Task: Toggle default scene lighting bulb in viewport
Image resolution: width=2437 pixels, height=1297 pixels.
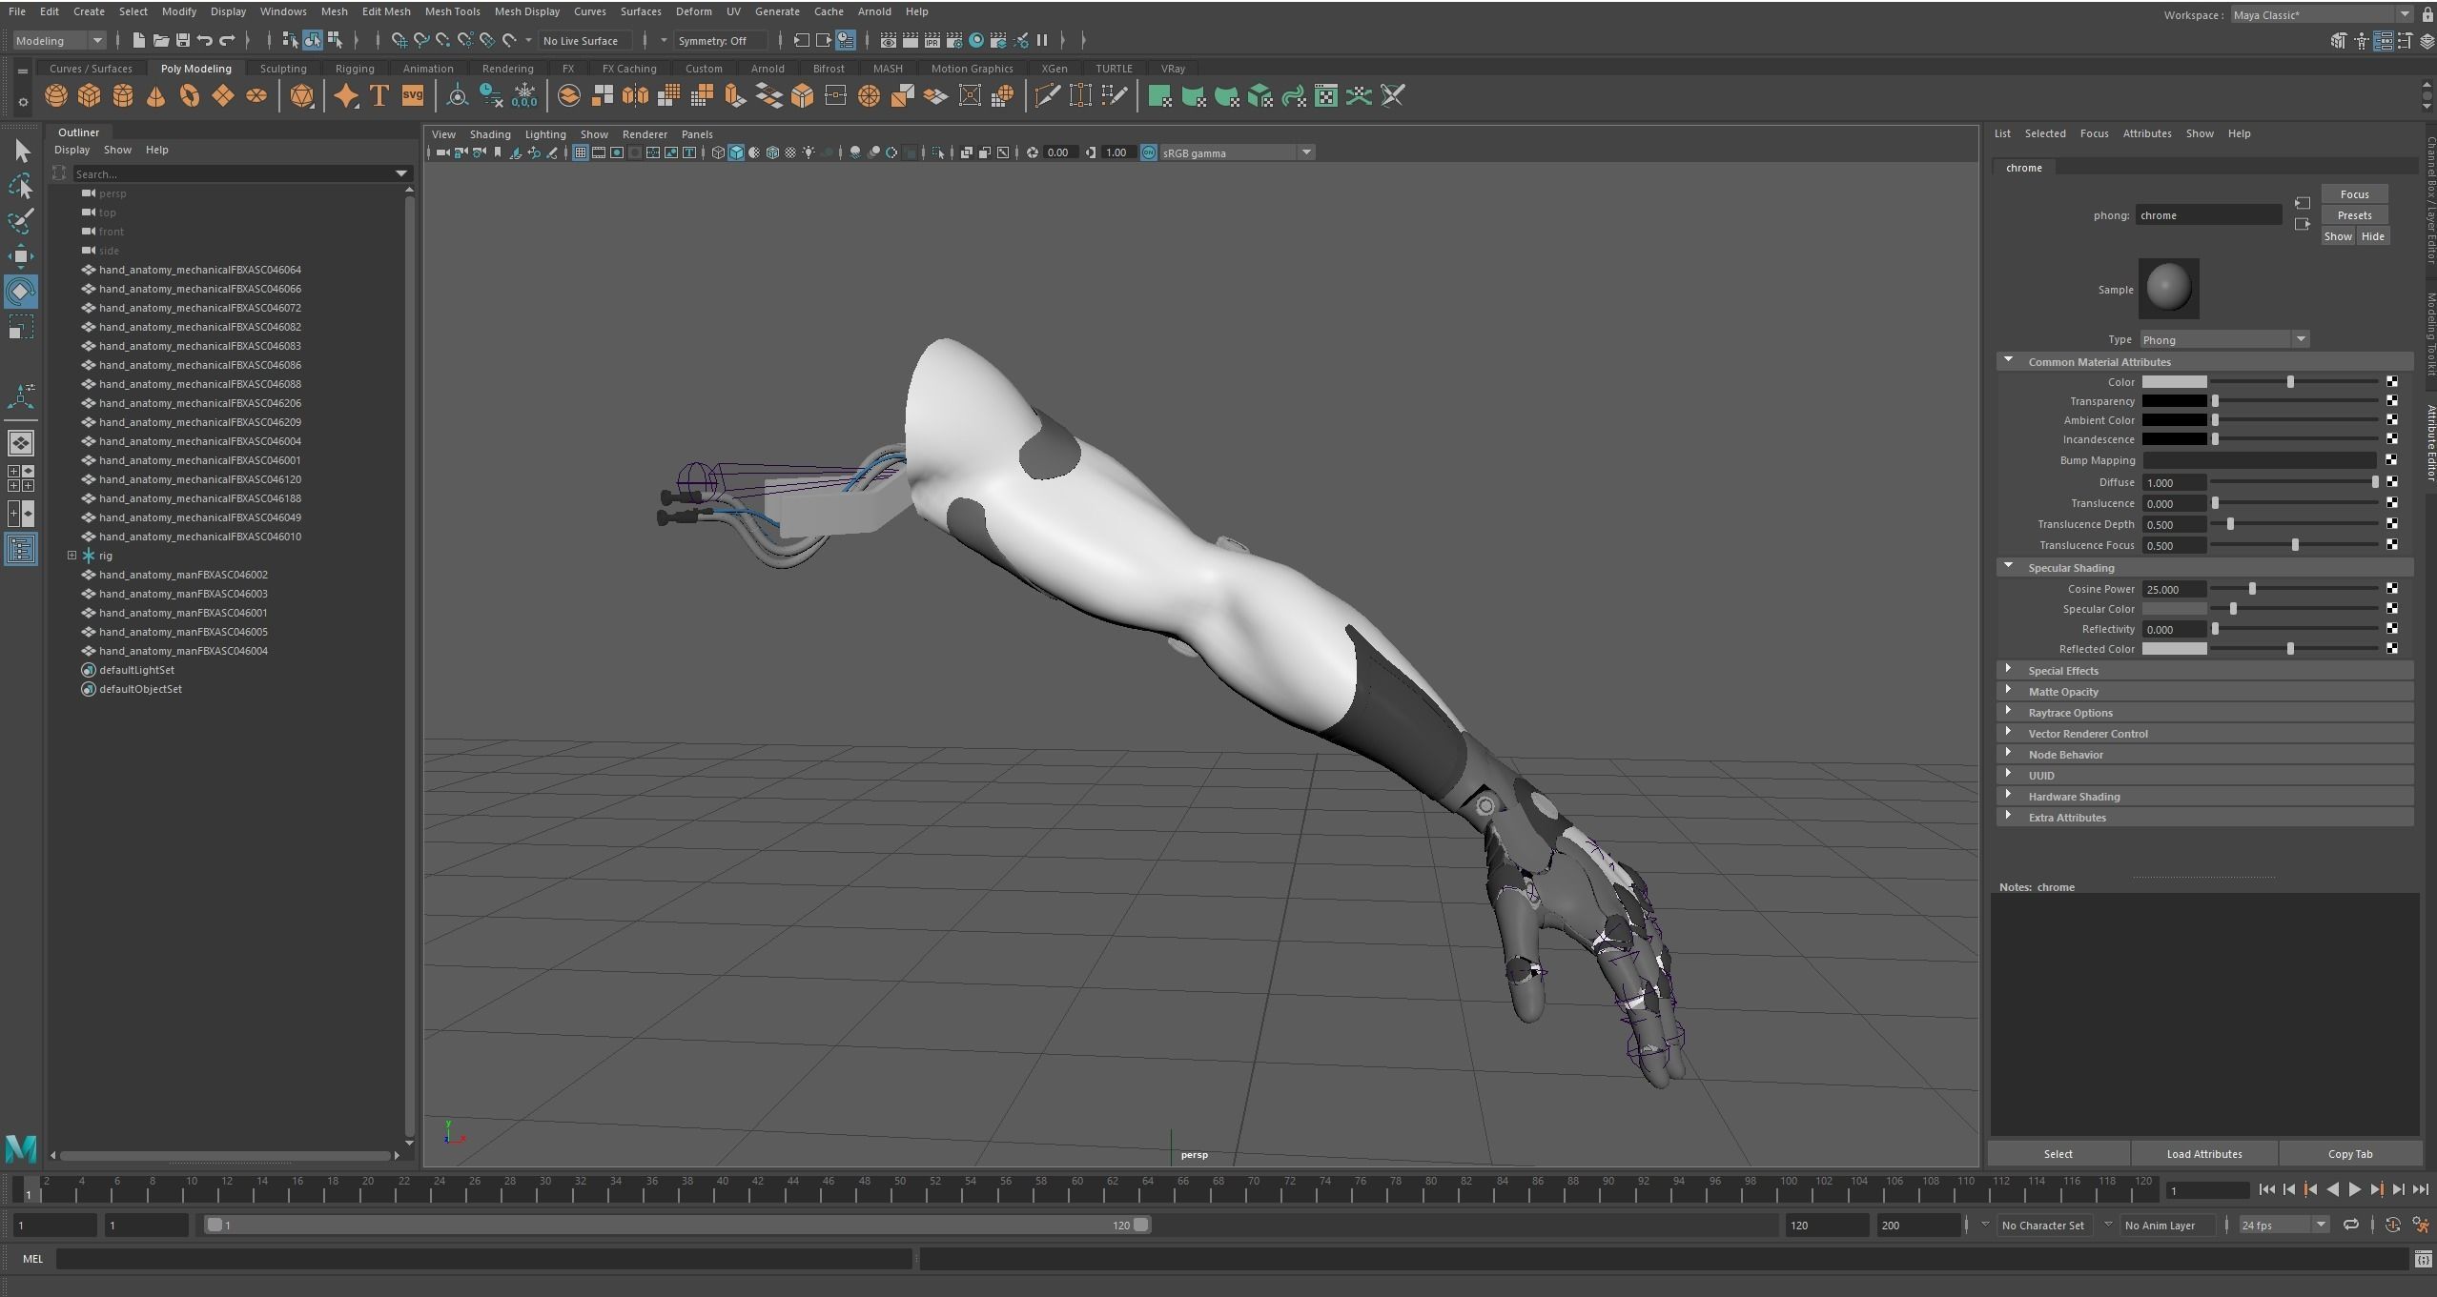Action: click(808, 152)
